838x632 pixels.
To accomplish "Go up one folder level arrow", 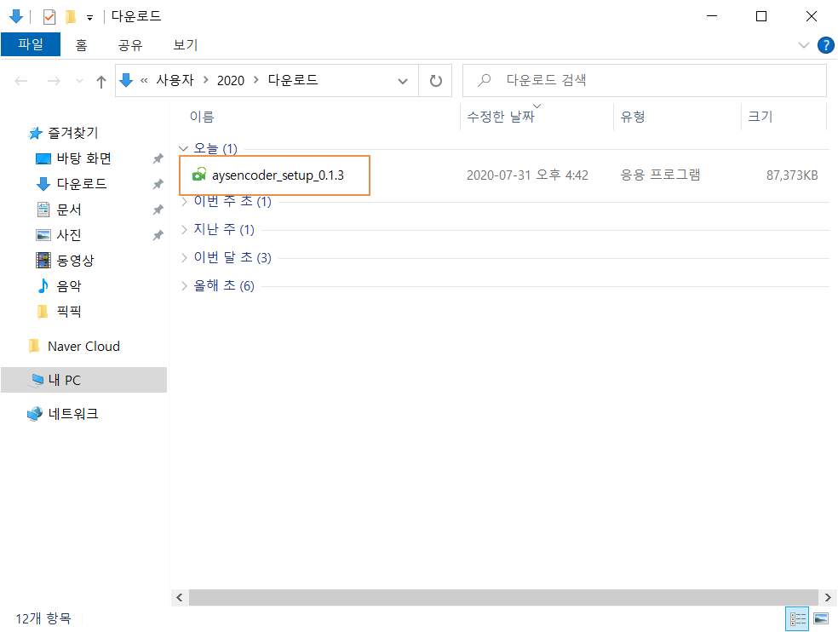I will pos(101,81).
